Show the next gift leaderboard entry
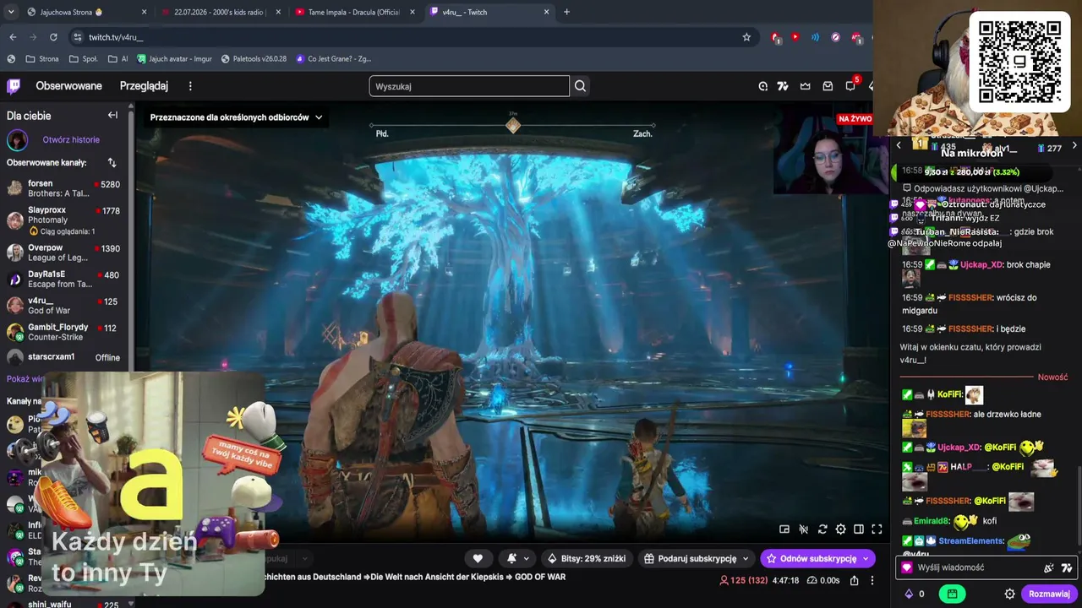The height and width of the screenshot is (608, 1082). (x=1074, y=146)
